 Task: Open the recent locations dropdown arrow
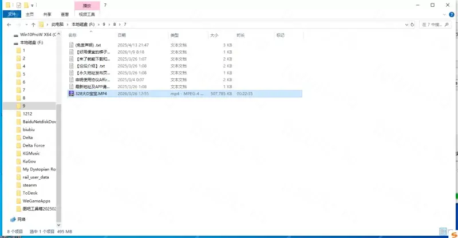point(27,25)
